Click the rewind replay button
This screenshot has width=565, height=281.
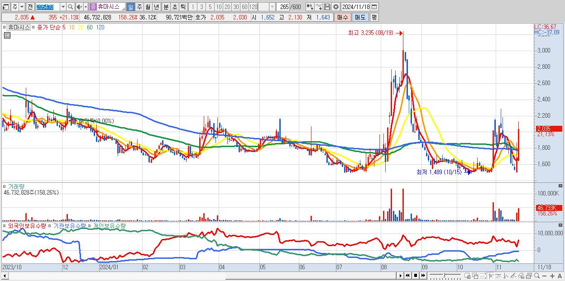(x=407, y=276)
